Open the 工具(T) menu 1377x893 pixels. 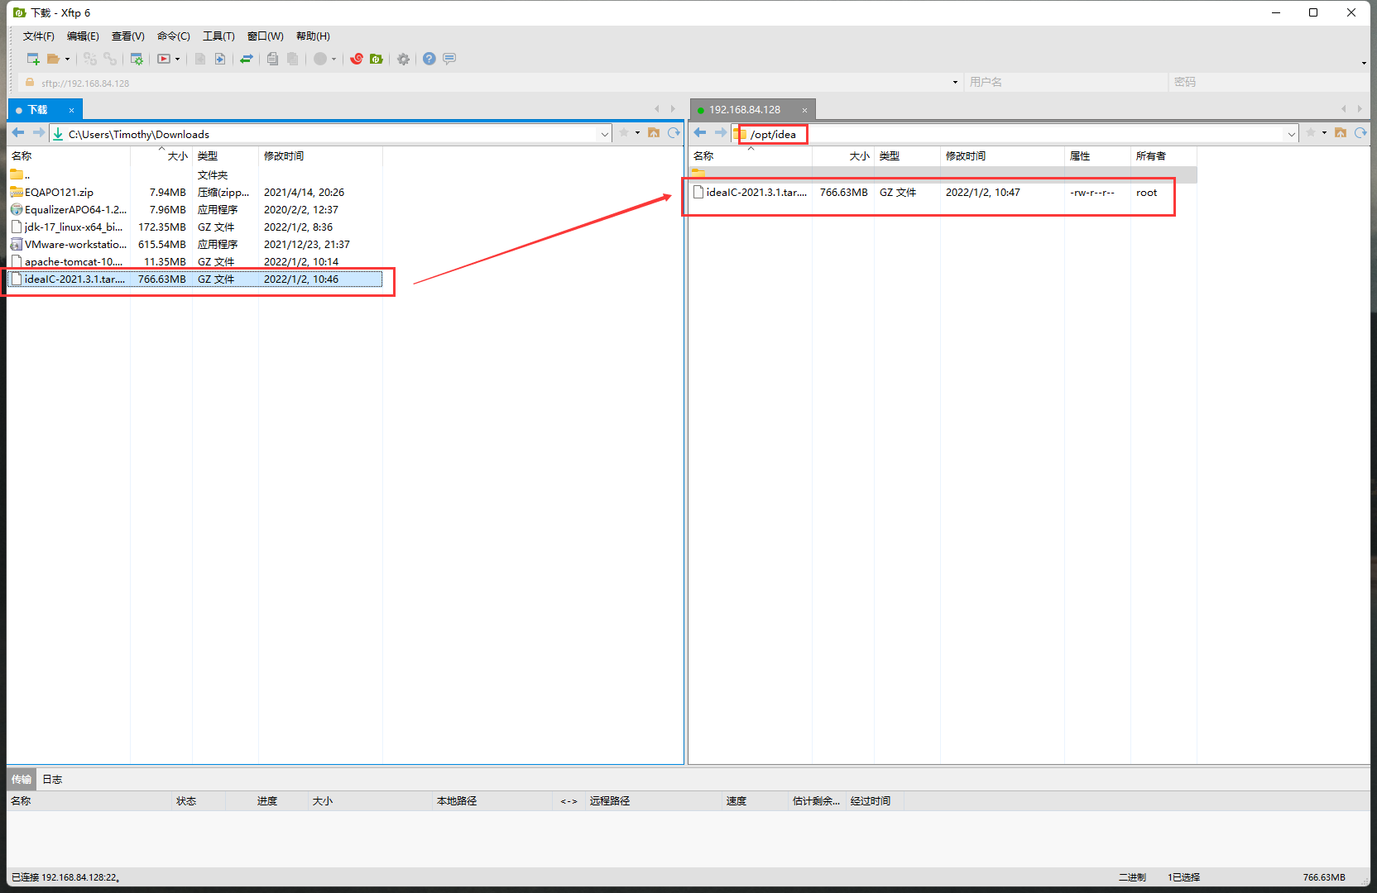point(218,36)
